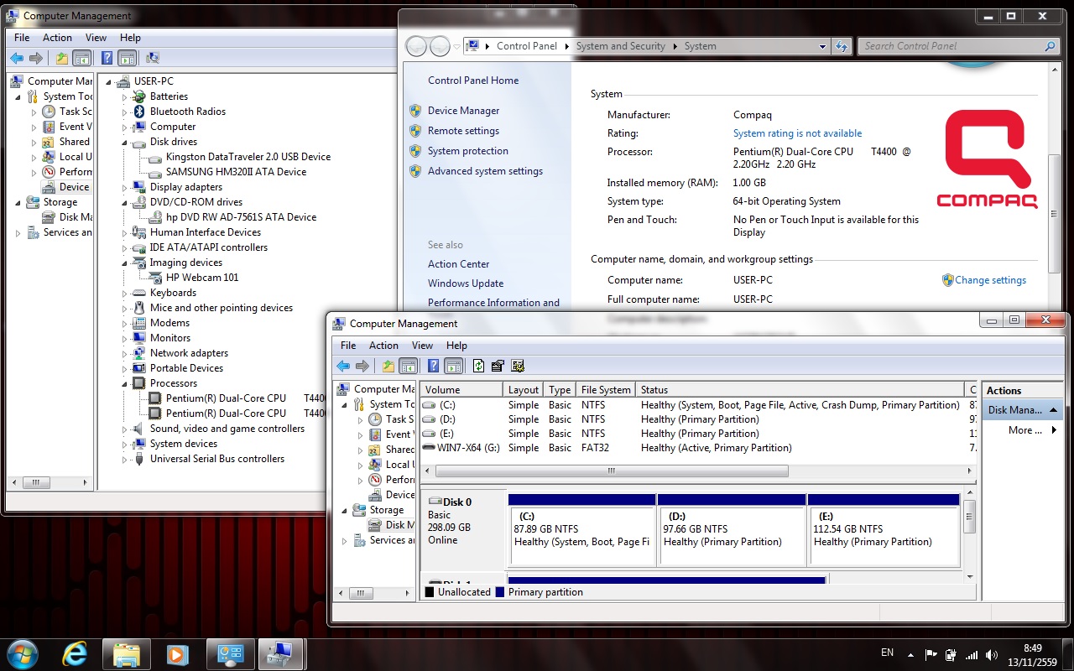Click Up One Level icon in Disk Management toolbar
Viewport: 1074px width, 671px height.
pyautogui.click(x=388, y=366)
